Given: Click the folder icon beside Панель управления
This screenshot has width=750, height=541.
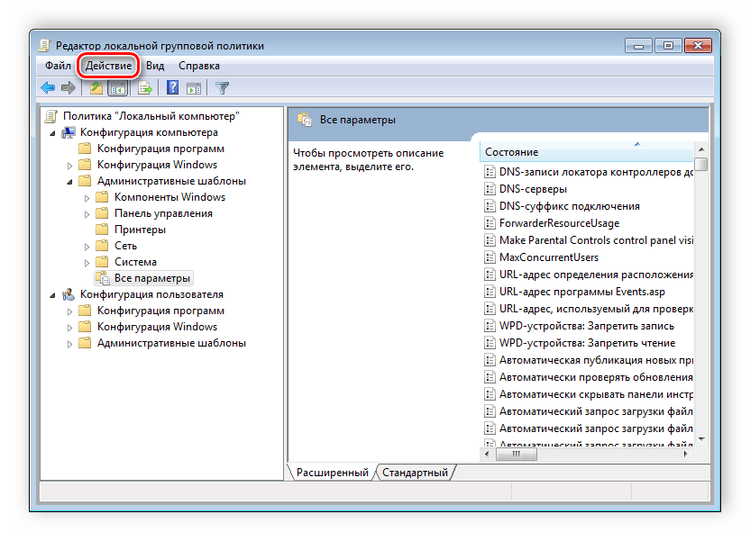Looking at the screenshot, I should [x=102, y=213].
